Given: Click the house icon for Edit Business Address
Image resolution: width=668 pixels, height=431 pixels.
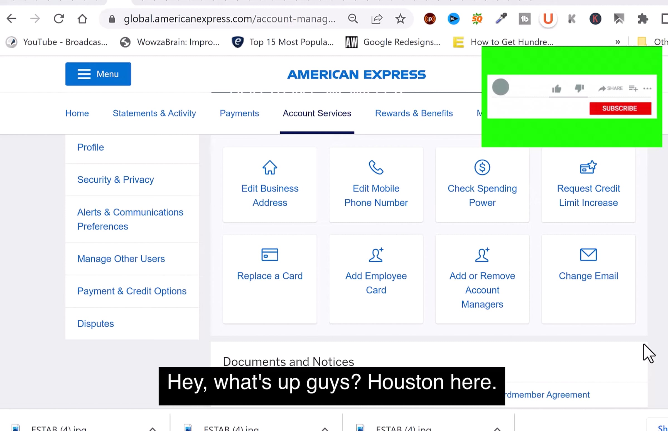Looking at the screenshot, I should click(270, 167).
